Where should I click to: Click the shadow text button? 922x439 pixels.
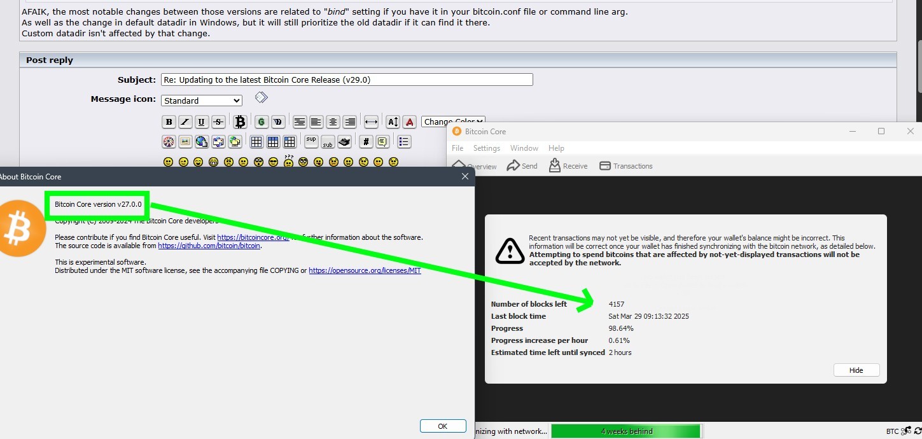pos(278,122)
